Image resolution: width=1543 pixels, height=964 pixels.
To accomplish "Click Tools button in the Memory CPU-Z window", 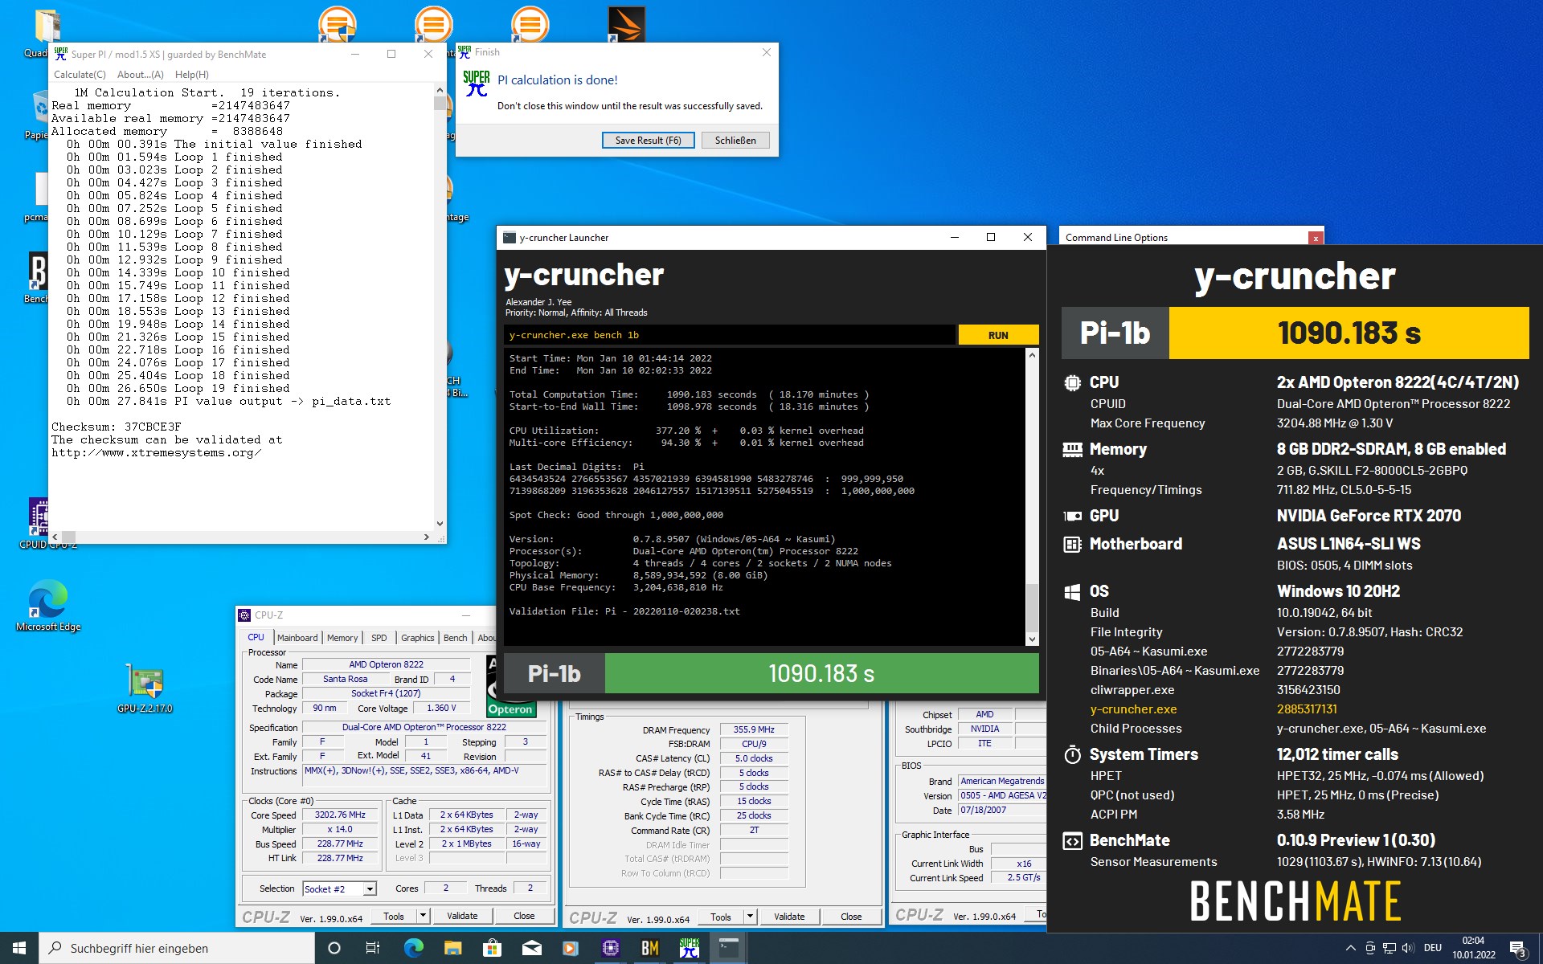I will click(x=721, y=917).
